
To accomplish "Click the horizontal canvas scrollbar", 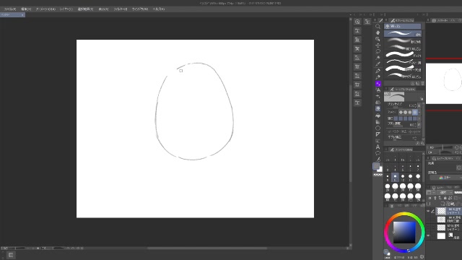I will coord(207,248).
